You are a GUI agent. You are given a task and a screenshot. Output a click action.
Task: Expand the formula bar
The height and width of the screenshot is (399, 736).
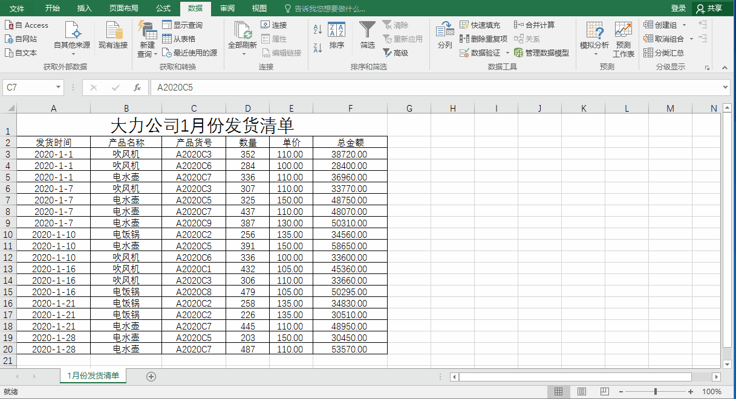(726, 88)
